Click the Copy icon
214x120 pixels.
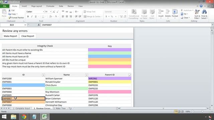click(x=9, y=14)
